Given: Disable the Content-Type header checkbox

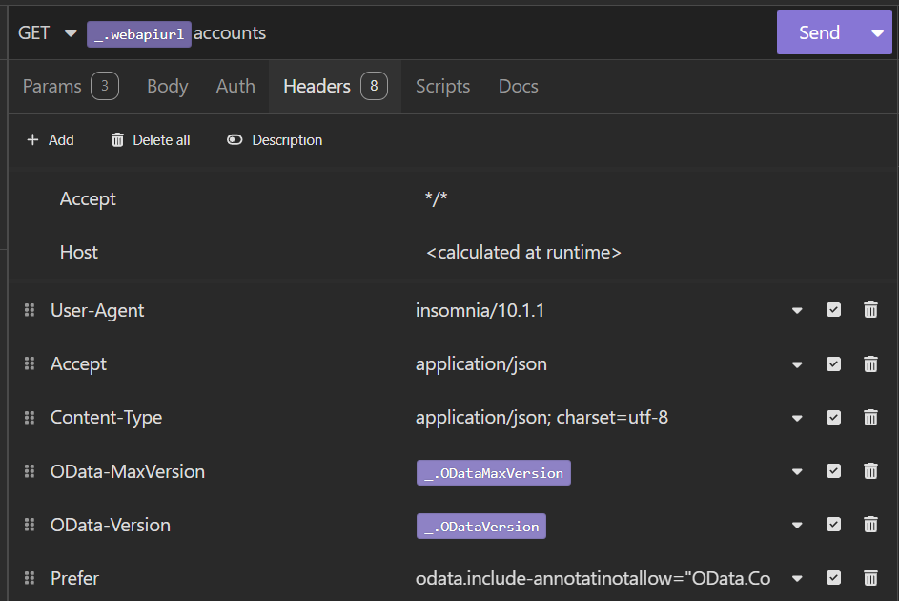Looking at the screenshot, I should pyautogui.click(x=833, y=417).
